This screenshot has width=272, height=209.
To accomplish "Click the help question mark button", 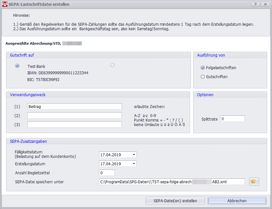I will (x=255, y=5).
